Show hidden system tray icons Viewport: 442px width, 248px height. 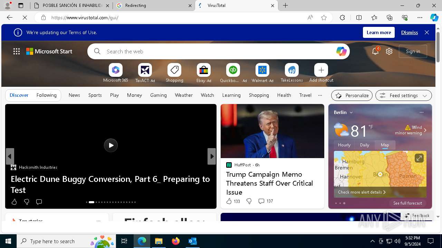(372, 241)
